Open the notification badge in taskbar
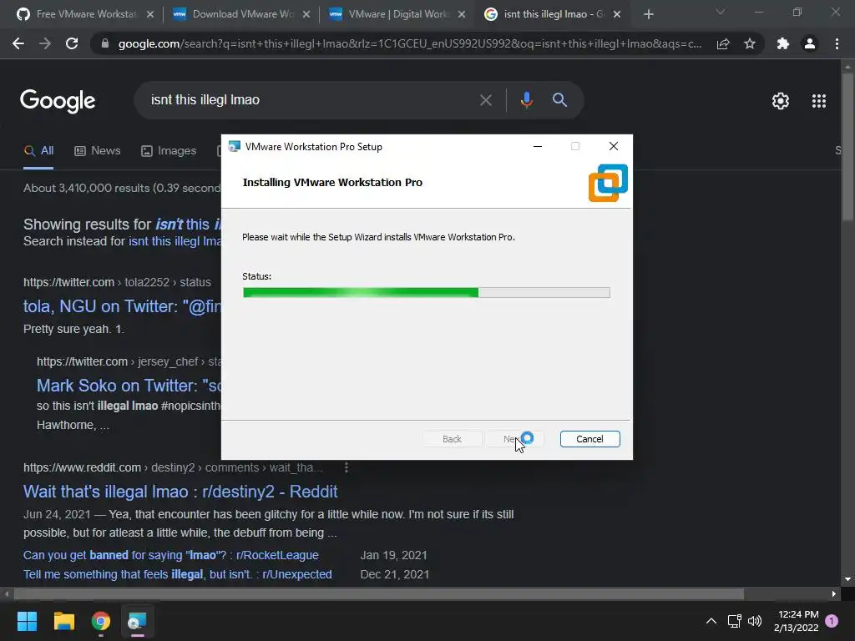 pos(832,621)
